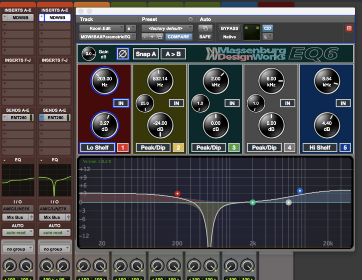Toggle the IN button for band 1
This screenshot has width=362, height=280.
pos(121,103)
